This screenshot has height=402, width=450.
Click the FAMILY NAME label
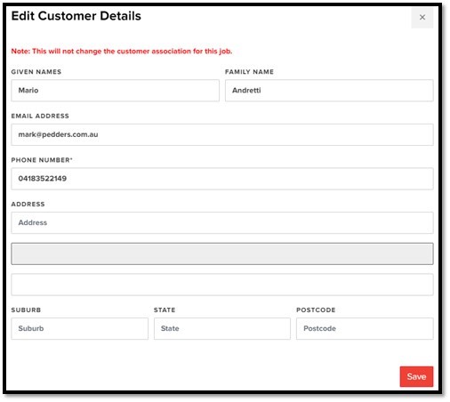pyautogui.click(x=249, y=72)
